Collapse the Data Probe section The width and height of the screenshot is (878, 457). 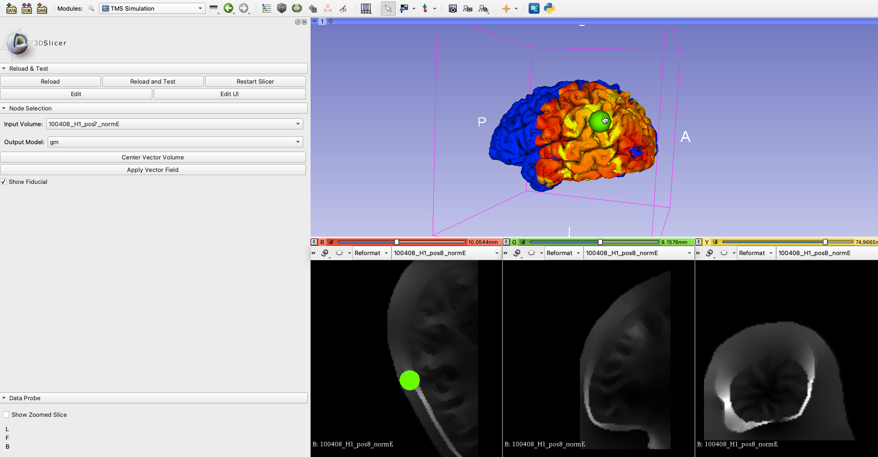click(x=4, y=398)
